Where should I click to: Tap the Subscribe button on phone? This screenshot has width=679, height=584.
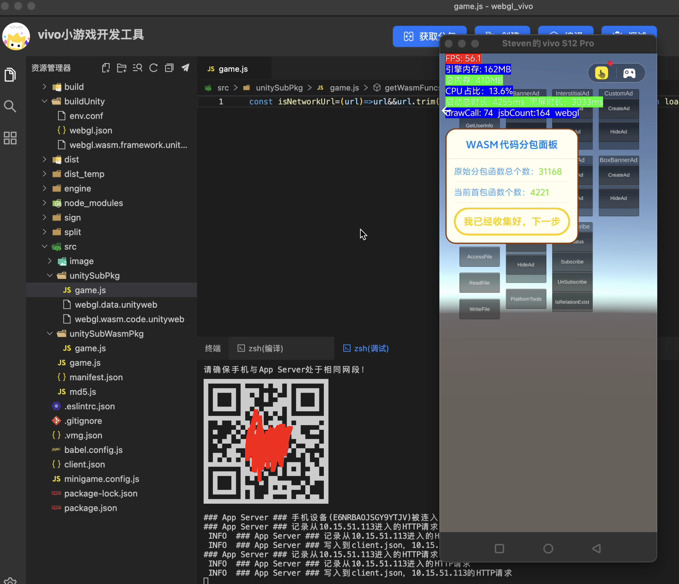(x=572, y=262)
